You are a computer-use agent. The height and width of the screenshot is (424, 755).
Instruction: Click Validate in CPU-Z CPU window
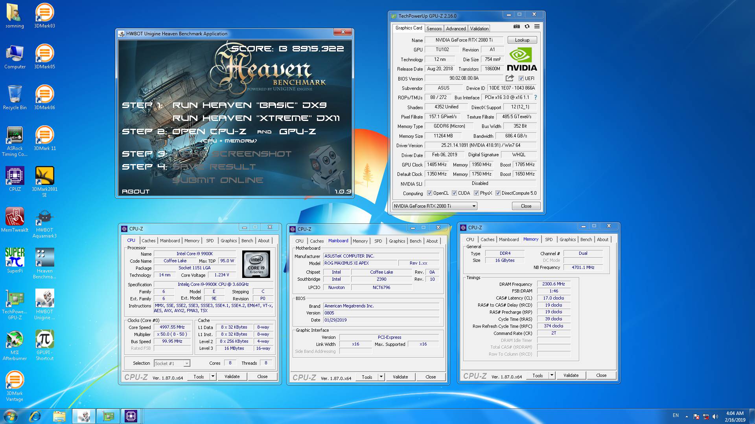[x=232, y=376]
